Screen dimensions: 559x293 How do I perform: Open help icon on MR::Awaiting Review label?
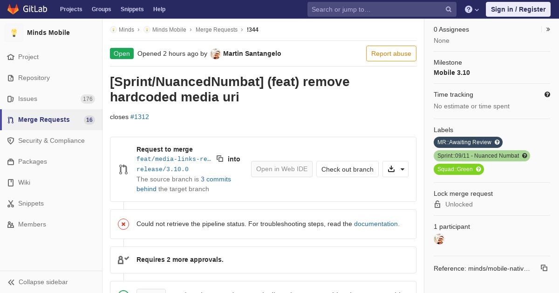tap(497, 142)
